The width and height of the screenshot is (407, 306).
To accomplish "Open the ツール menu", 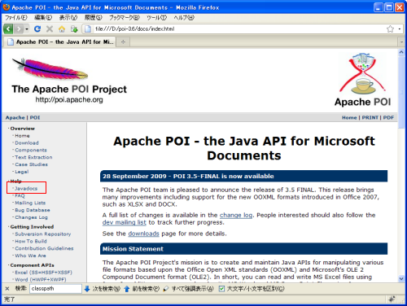I will [x=156, y=18].
